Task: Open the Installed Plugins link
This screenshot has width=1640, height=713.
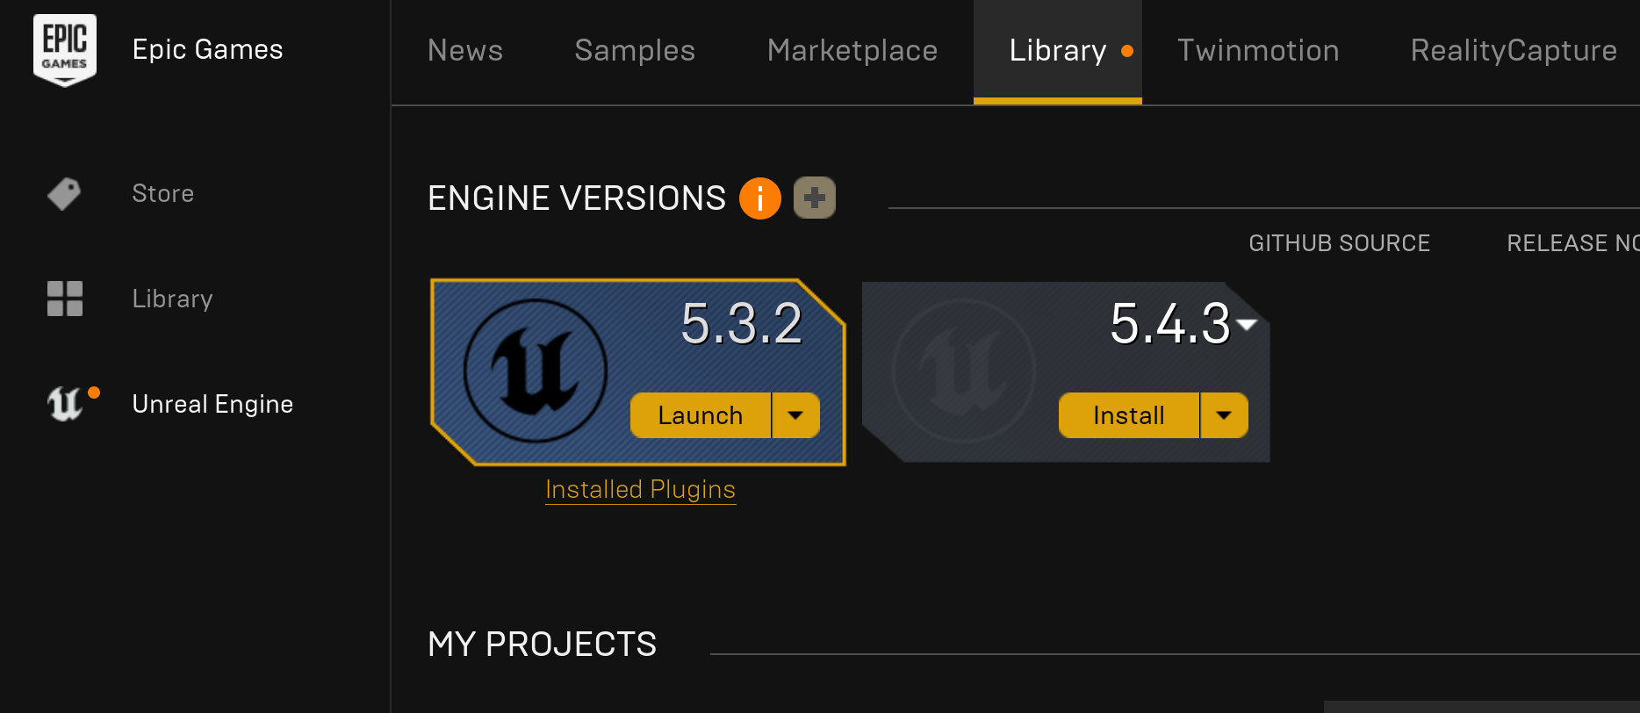Action: 641,490
